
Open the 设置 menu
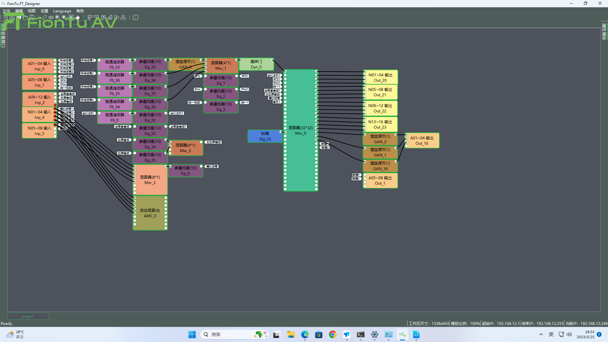pos(44,11)
